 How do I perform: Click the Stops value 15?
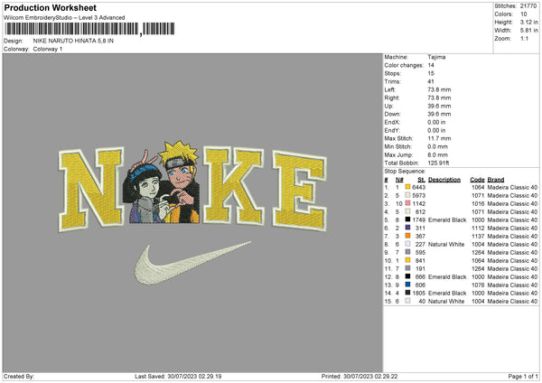point(431,73)
